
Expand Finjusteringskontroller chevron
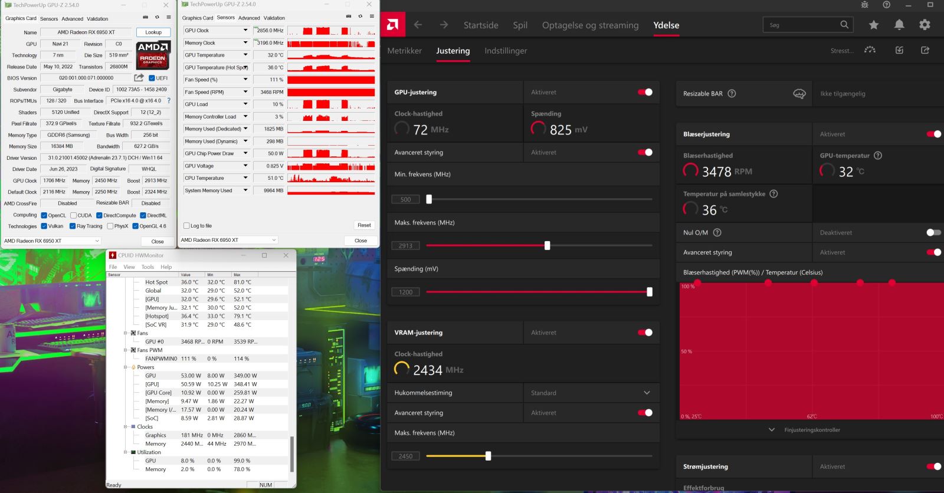pyautogui.click(x=772, y=430)
